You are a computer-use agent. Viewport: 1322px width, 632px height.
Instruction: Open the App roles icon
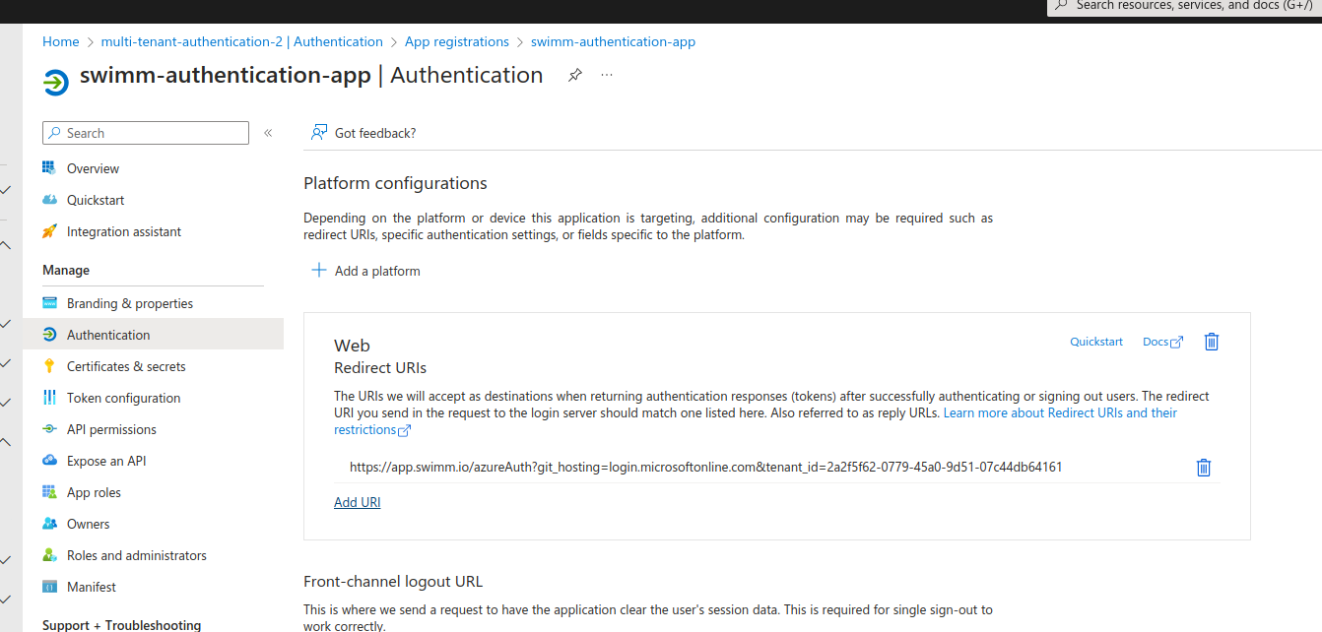[x=49, y=492]
